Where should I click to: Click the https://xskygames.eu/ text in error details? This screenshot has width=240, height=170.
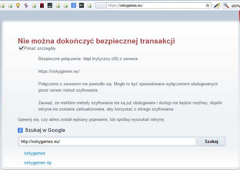click(x=59, y=71)
